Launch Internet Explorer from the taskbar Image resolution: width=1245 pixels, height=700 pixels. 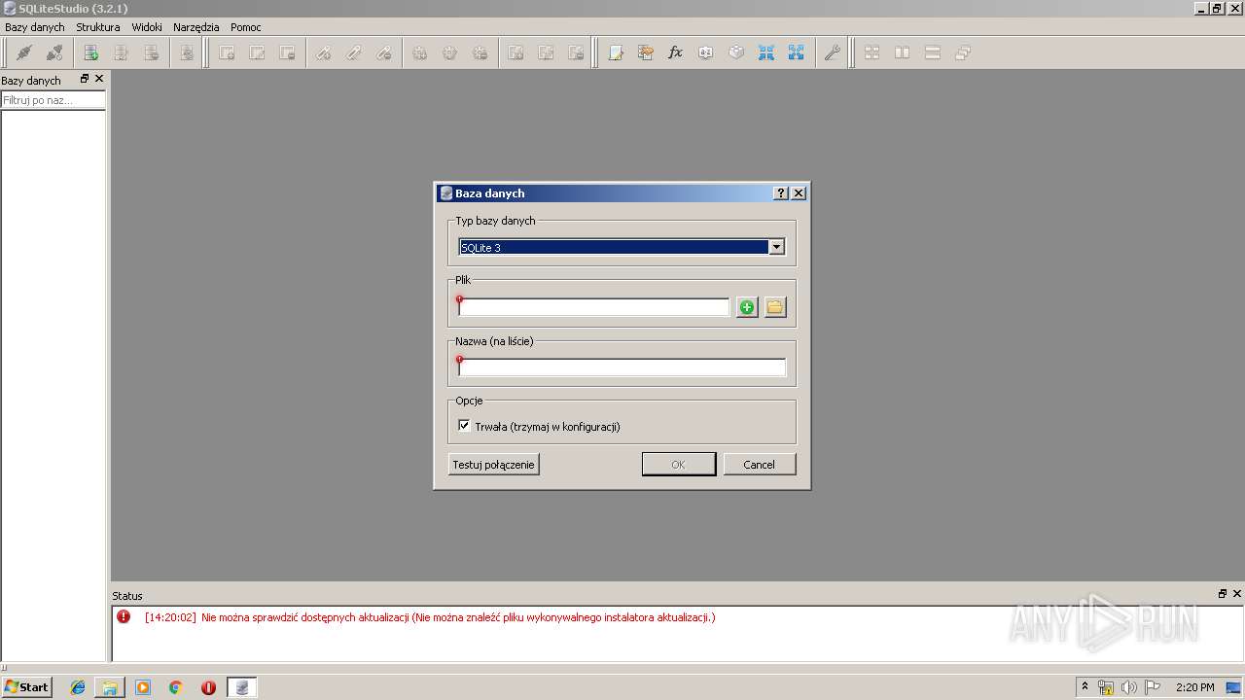(78, 687)
